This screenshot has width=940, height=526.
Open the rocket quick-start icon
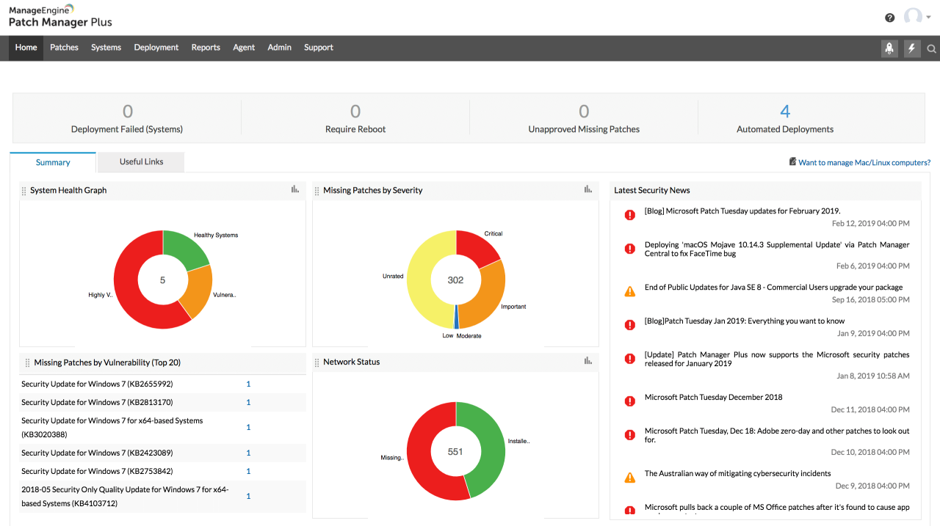(889, 48)
